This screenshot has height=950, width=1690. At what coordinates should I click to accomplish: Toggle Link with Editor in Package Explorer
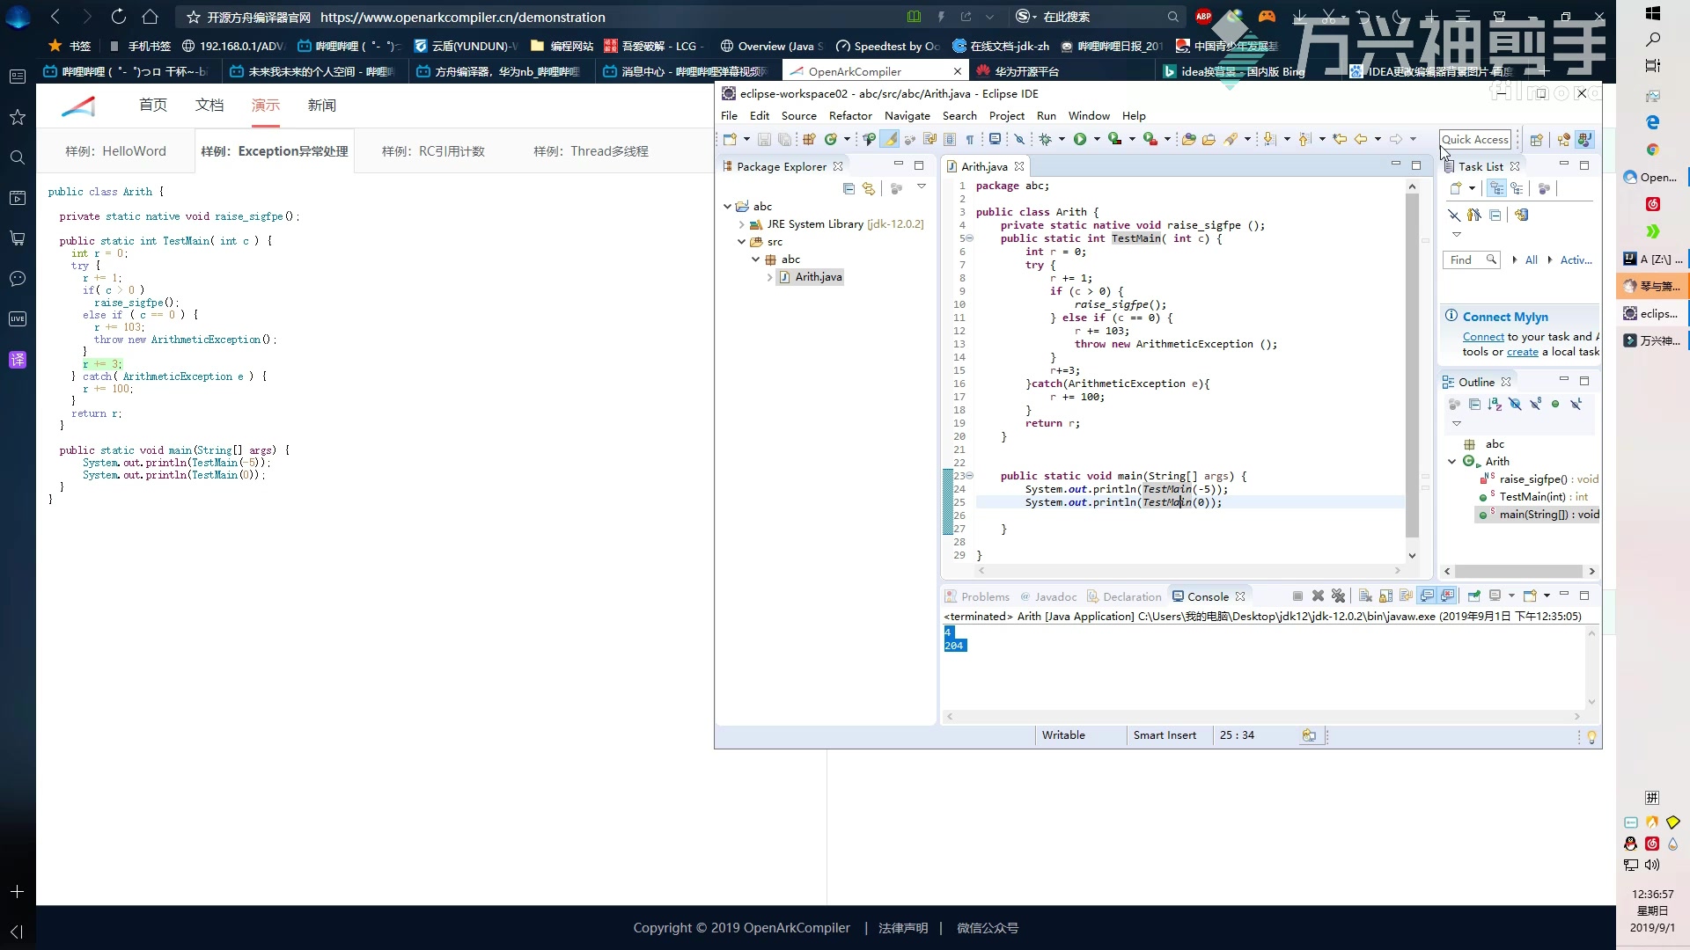tap(869, 188)
